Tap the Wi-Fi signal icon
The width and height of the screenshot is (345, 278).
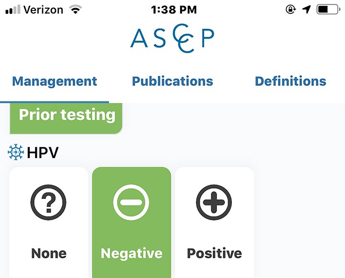coord(76,10)
